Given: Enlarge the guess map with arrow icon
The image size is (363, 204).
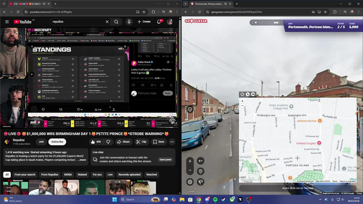Looking at the screenshot, I should tap(242, 94).
